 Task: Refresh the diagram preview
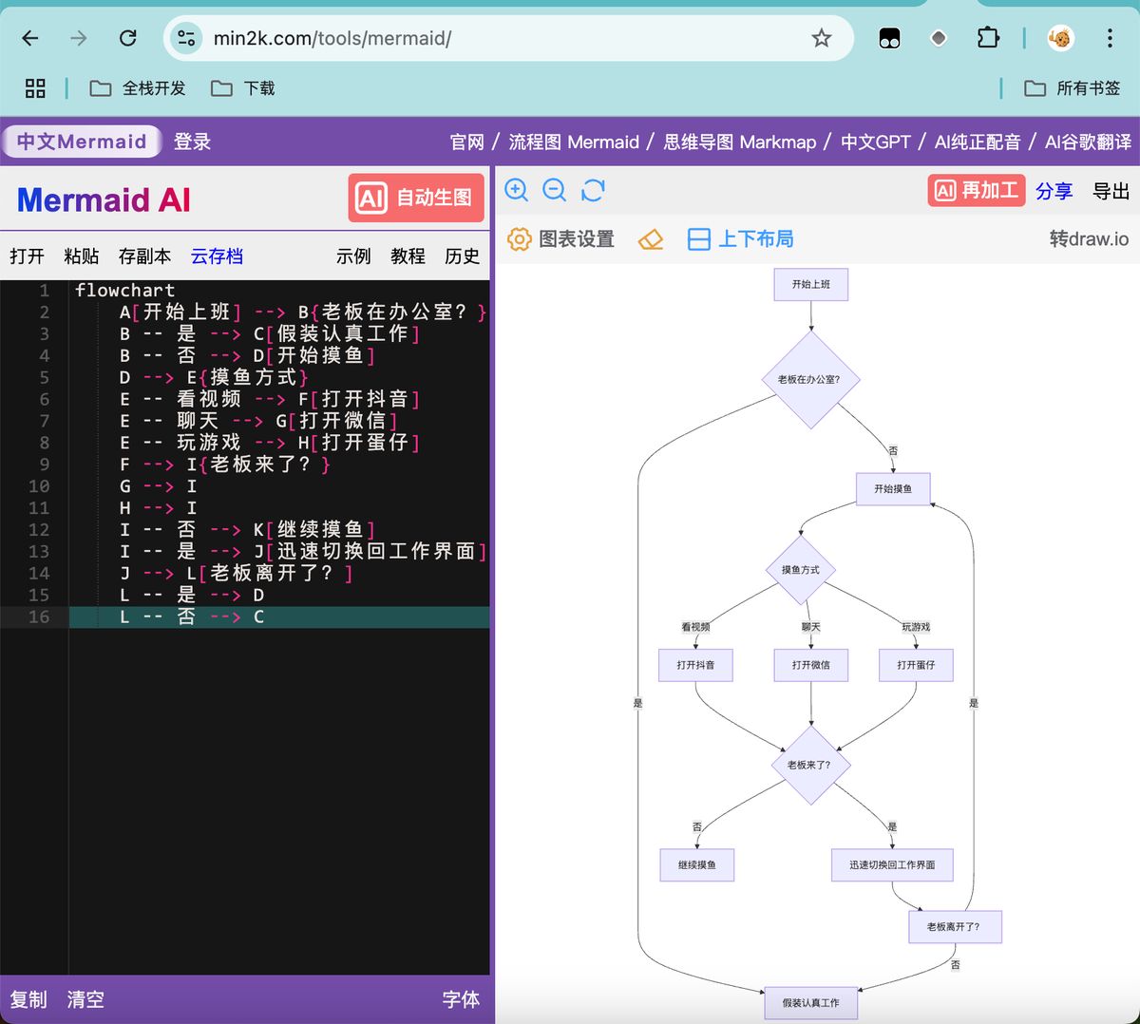pos(593,190)
